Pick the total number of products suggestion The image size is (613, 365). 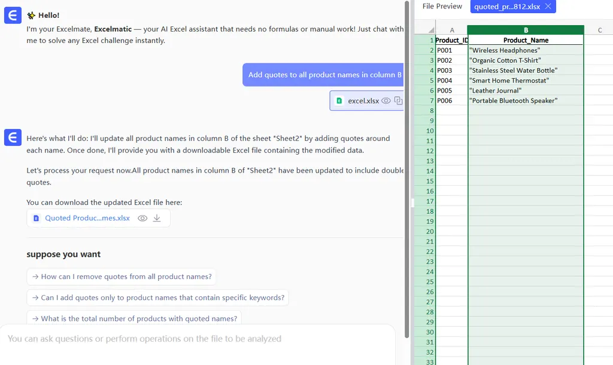(134, 318)
